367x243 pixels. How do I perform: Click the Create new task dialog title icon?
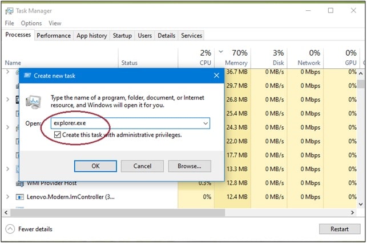tap(27, 75)
